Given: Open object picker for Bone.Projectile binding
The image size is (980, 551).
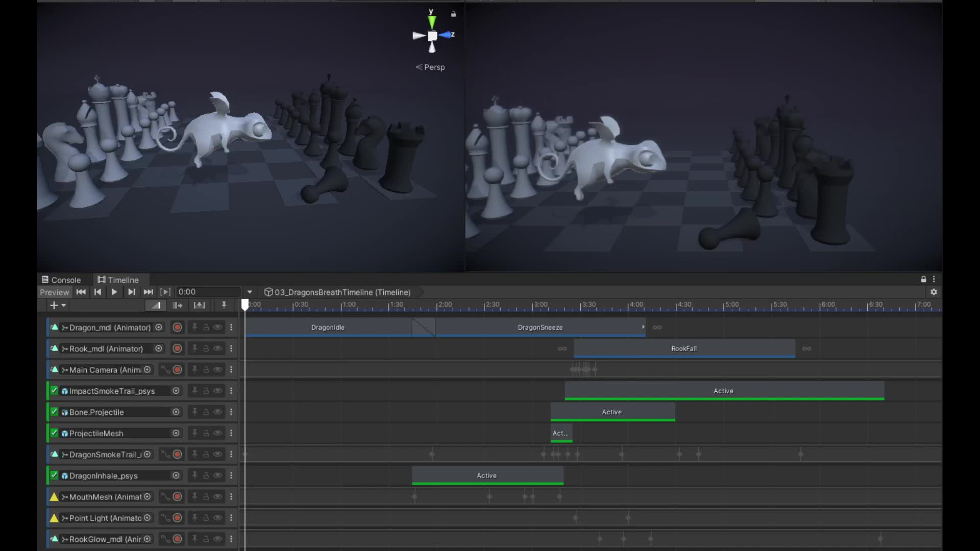Looking at the screenshot, I should [176, 412].
